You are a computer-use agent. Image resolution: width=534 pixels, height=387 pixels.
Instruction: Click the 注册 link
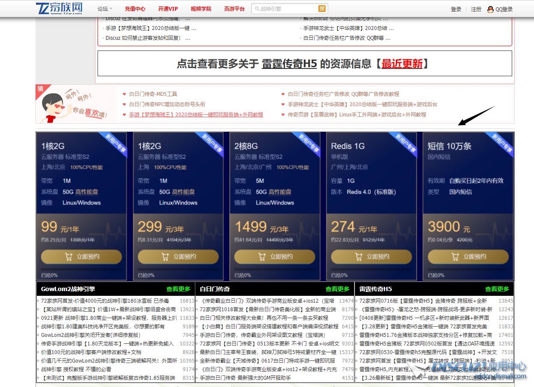(476, 9)
